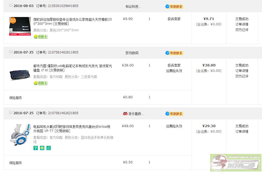Screen dimensions: 262x172
Task: Tick checkbox for order 2107561462611805
Action: [11, 52]
